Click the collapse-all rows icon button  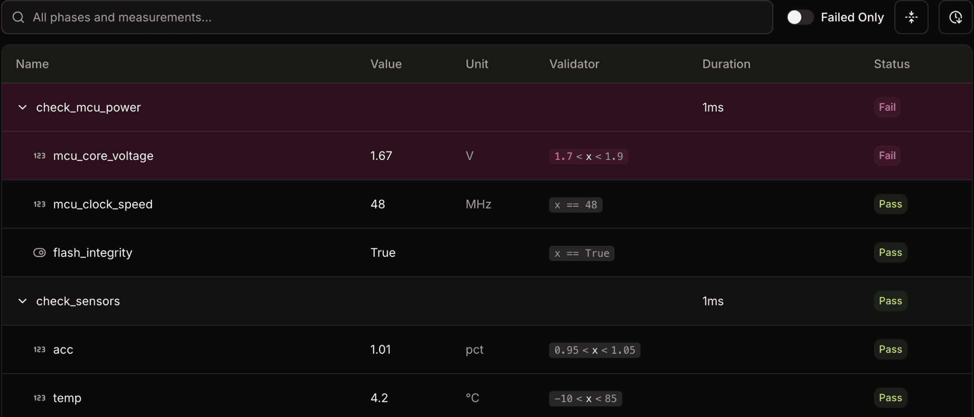pos(911,17)
